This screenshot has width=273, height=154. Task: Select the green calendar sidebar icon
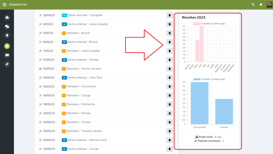point(7,46)
